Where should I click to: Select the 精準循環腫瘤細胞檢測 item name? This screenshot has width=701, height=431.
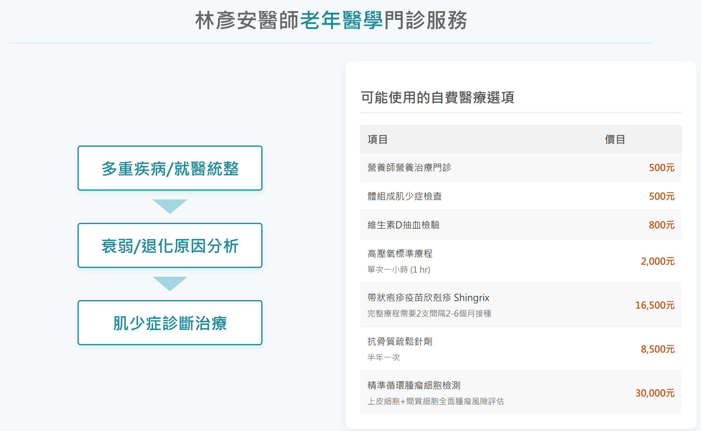pyautogui.click(x=414, y=385)
